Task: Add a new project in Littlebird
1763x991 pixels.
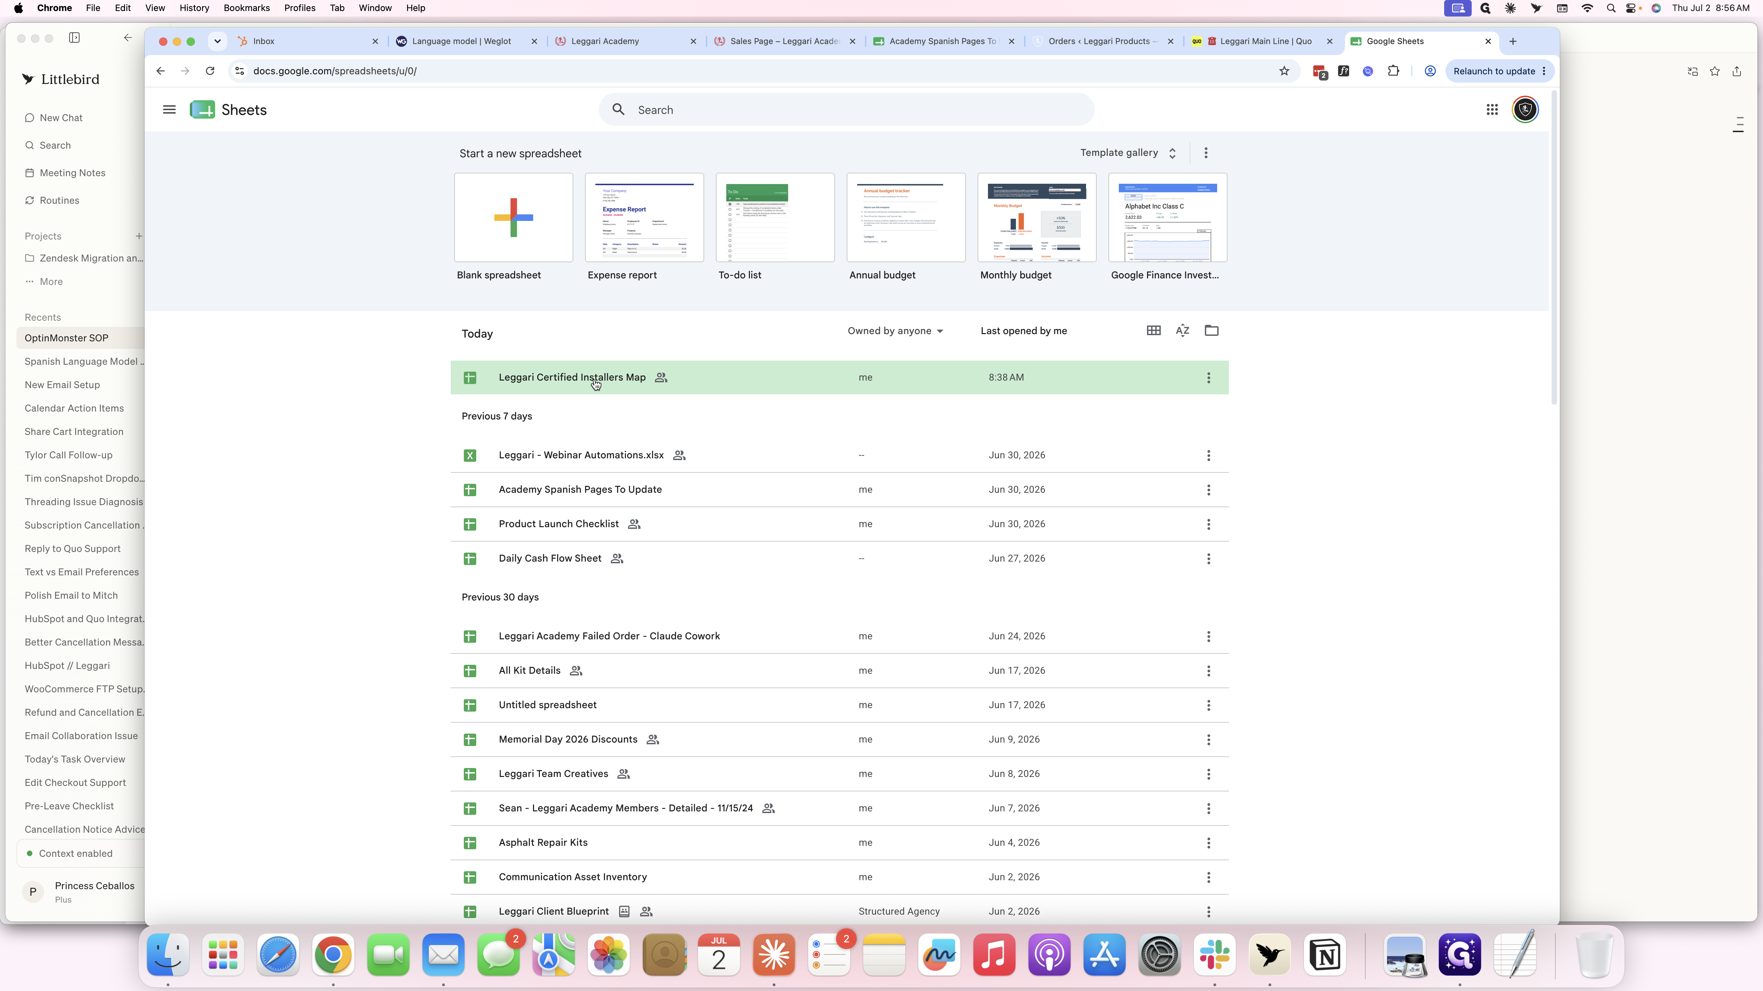Action: coord(139,236)
